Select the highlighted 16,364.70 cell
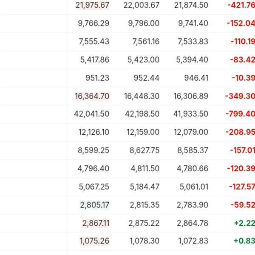 click(x=92, y=96)
